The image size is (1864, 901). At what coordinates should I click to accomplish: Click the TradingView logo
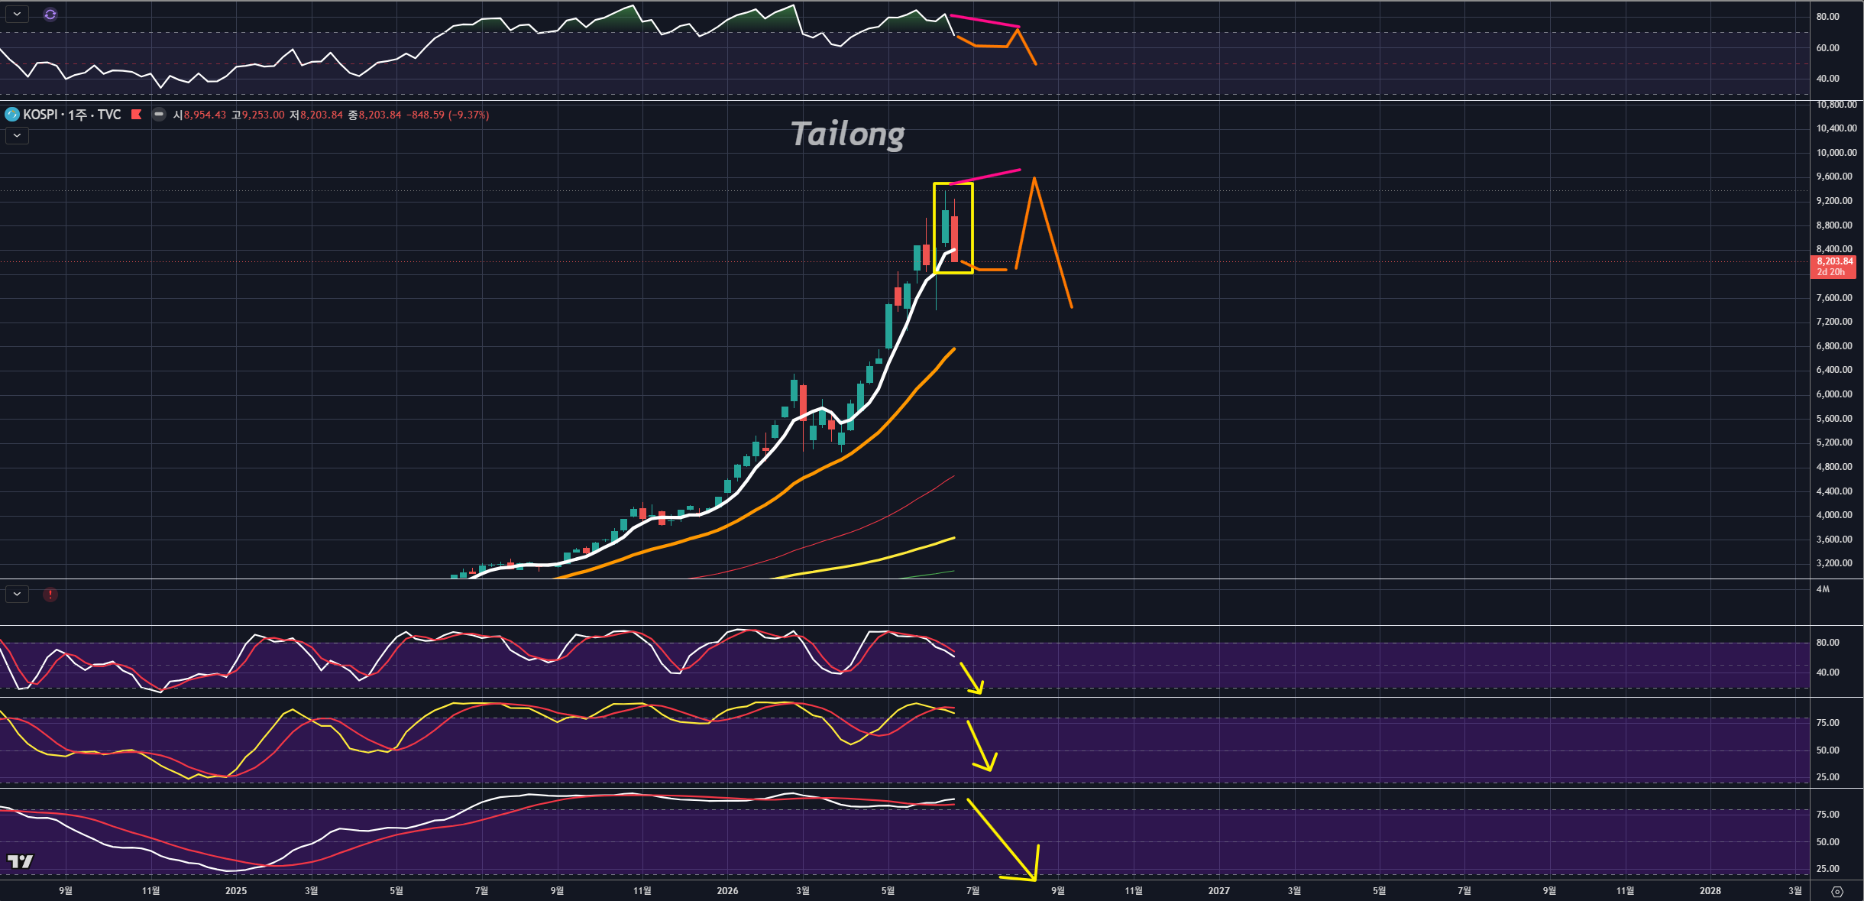[21, 861]
